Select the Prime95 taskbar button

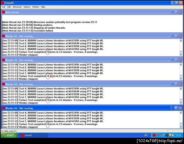pos(34,135)
